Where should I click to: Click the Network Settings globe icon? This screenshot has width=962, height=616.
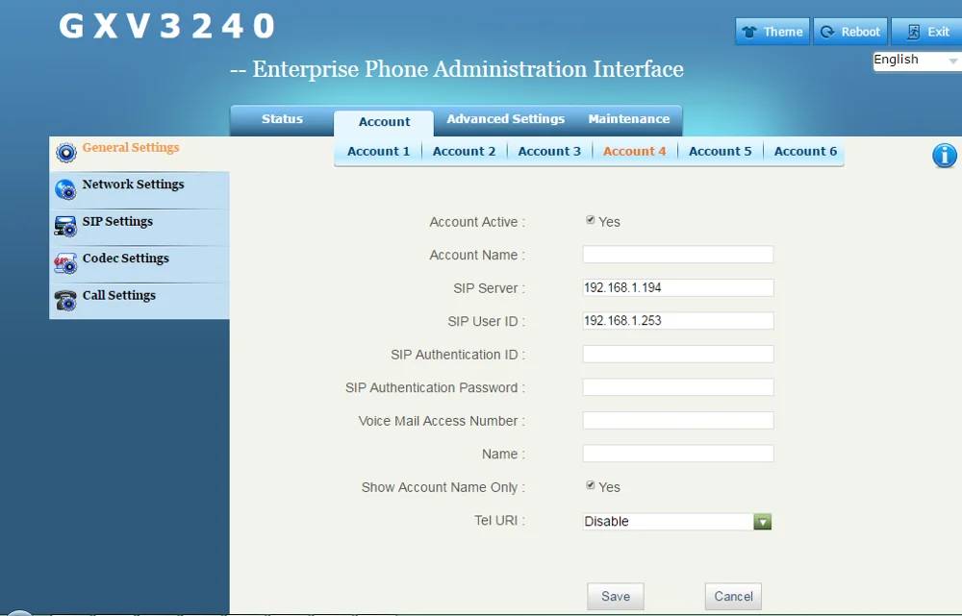tap(65, 189)
